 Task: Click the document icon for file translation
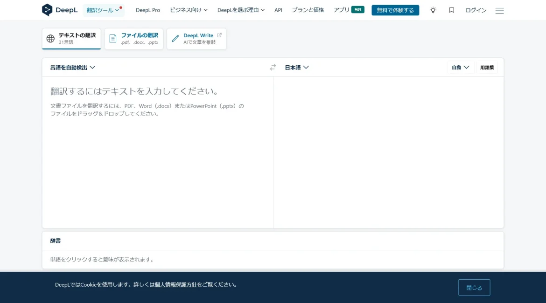(113, 39)
